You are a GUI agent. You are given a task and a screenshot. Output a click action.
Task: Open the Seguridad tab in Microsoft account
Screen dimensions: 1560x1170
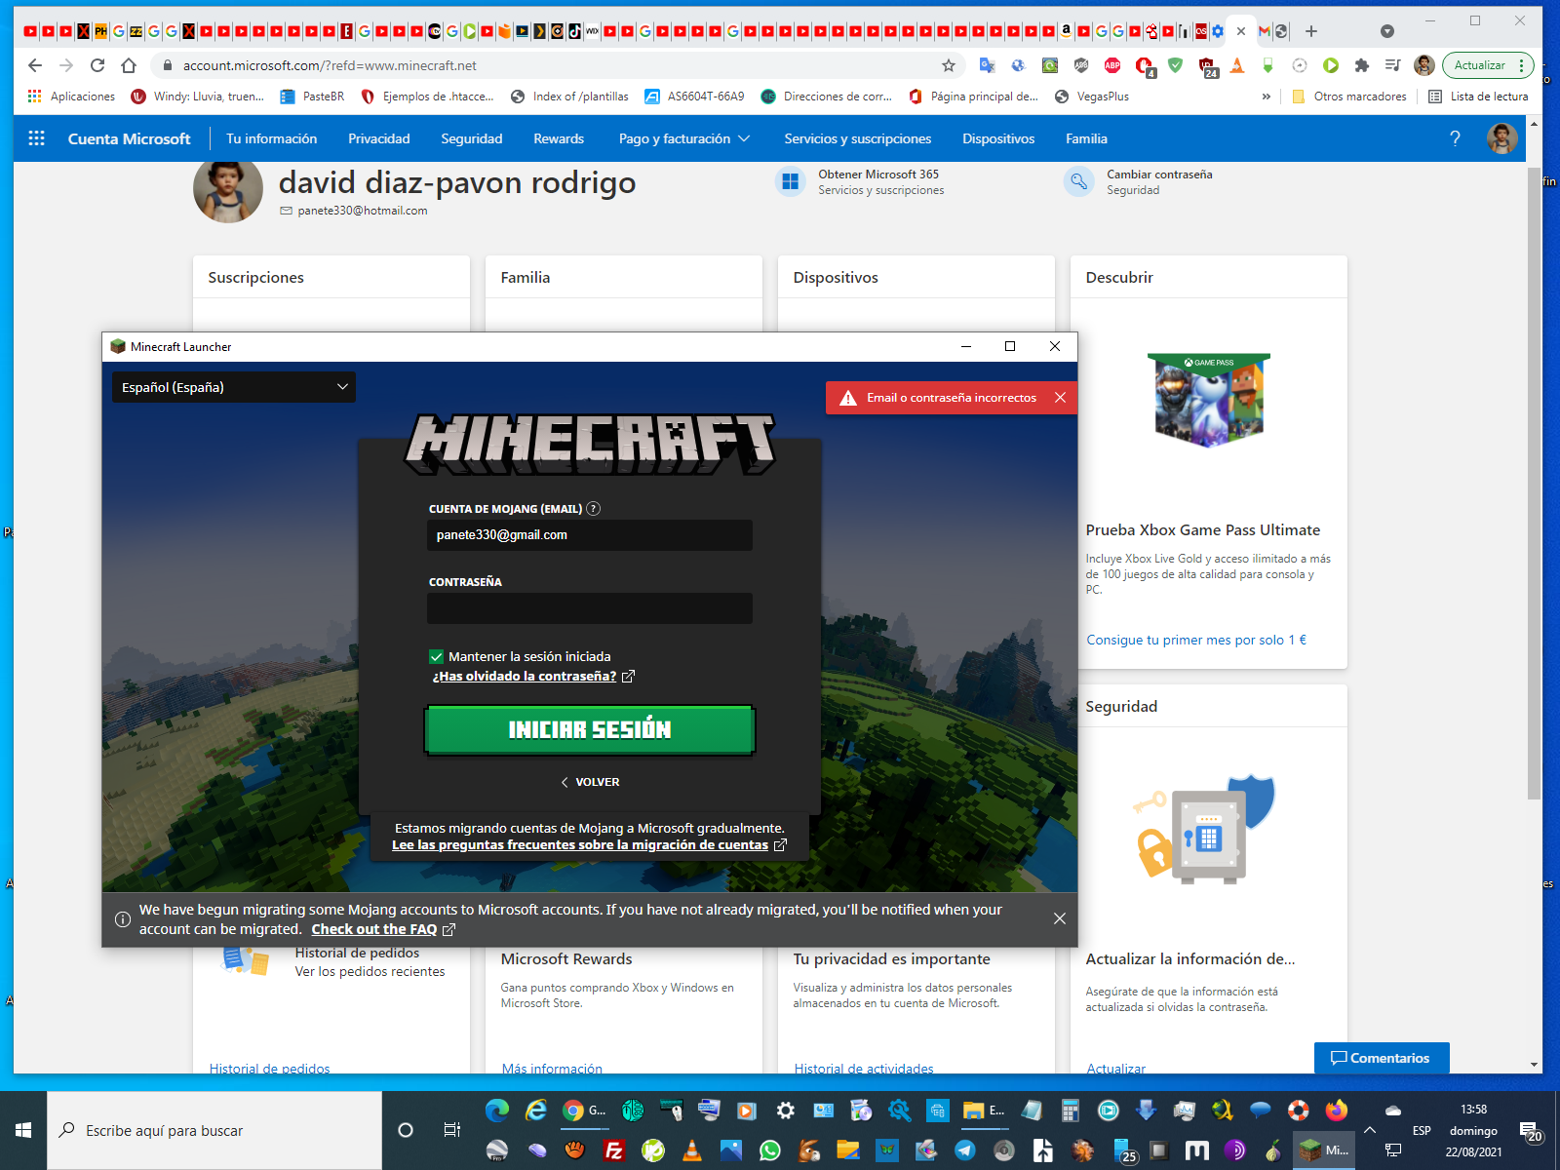471,138
